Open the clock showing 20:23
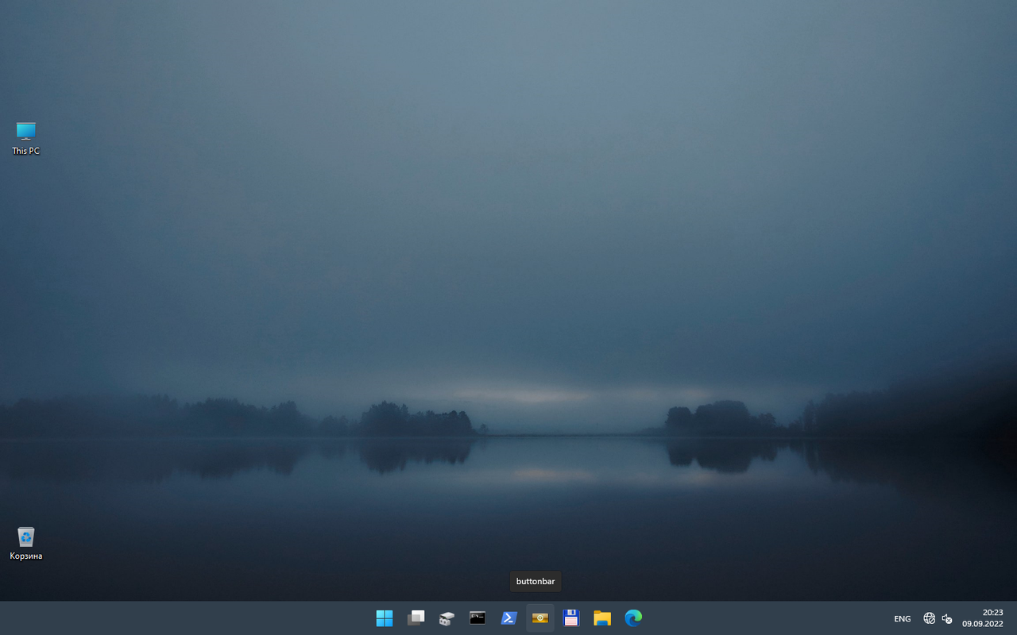 click(982, 618)
